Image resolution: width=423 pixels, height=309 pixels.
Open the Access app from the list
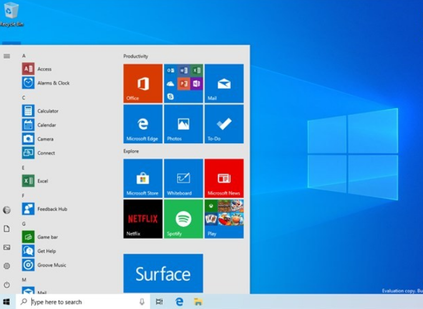[x=37, y=69]
